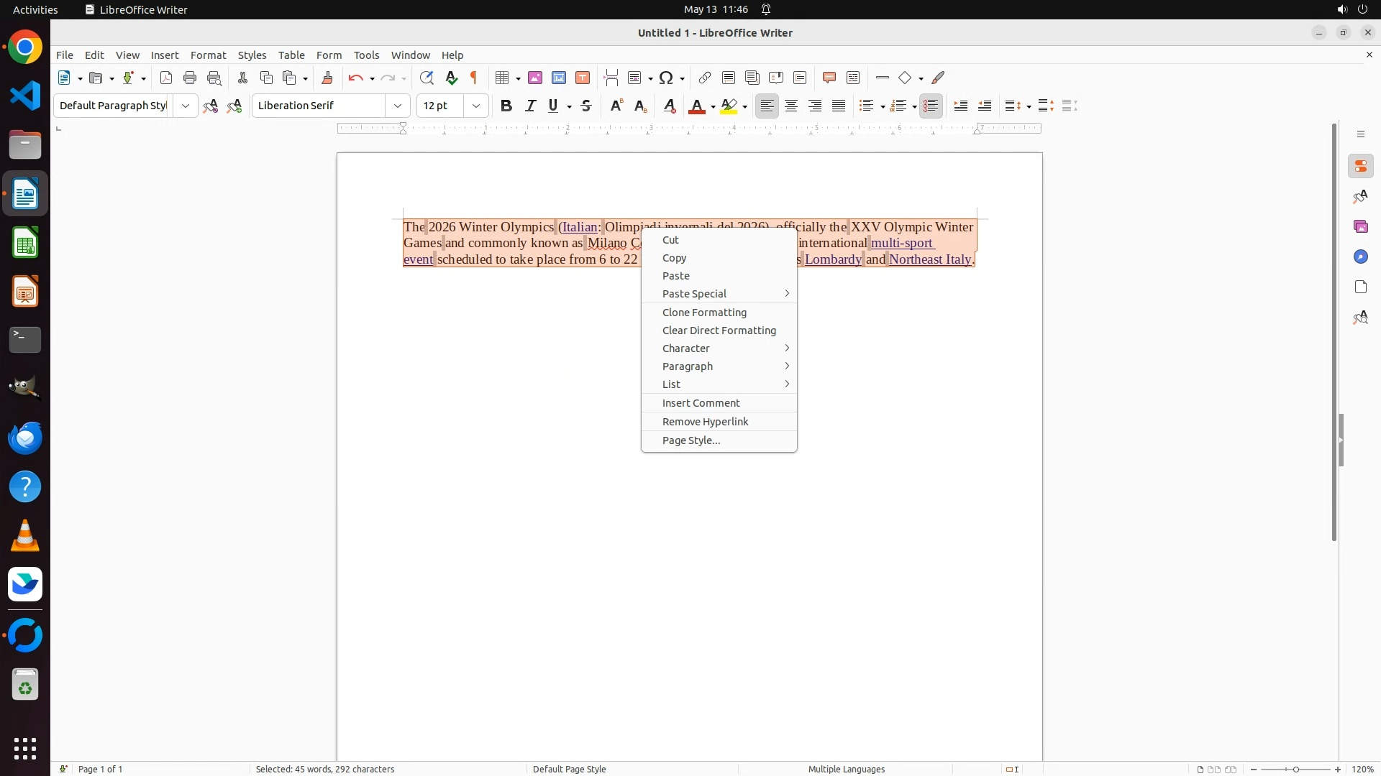The height and width of the screenshot is (776, 1381).
Task: Click the Northeast Italy hyperlink
Action: click(x=929, y=259)
